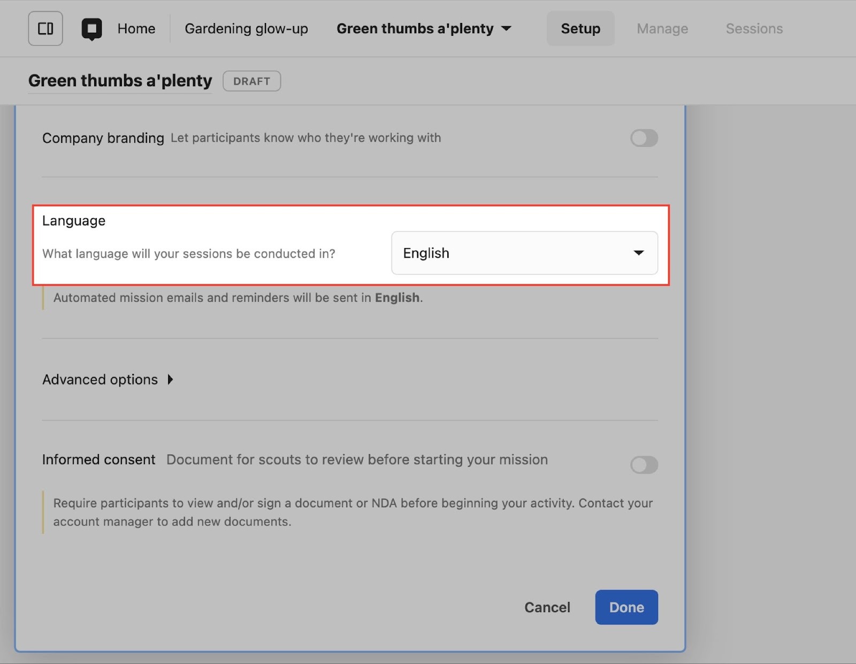
Task: Toggle the sidebar panel icon
Action: coord(45,28)
